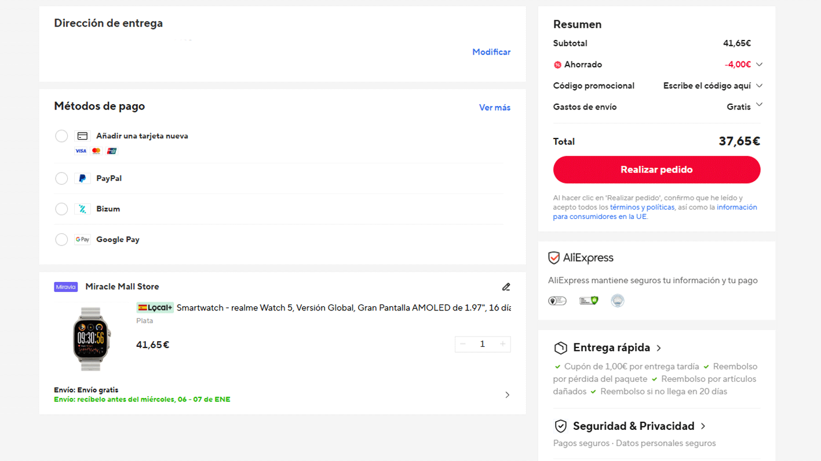
Task: Click the 'Plata' color variant text
Action: 145,321
